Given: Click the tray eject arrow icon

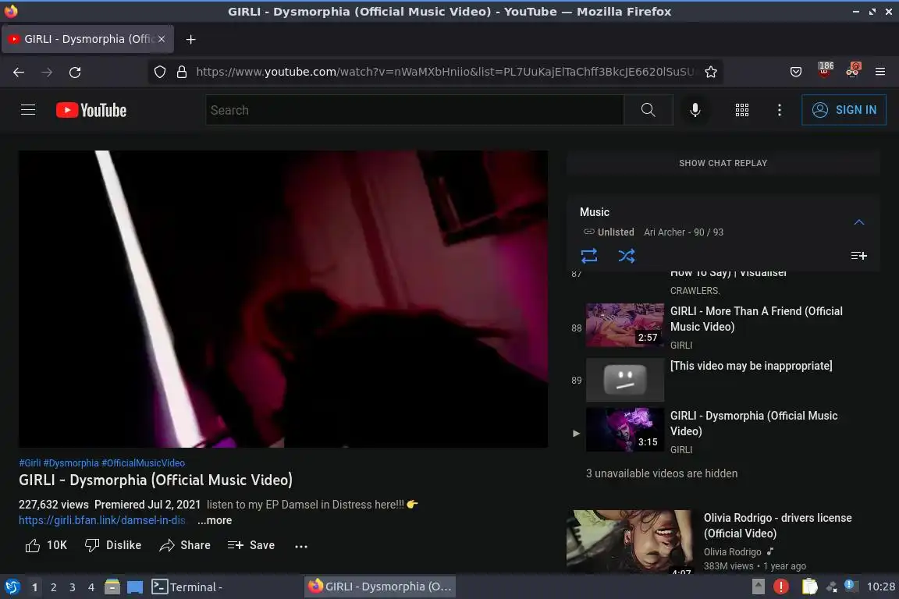Looking at the screenshot, I should (758, 587).
